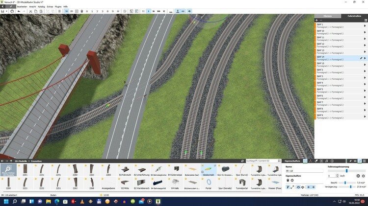Screen dimensions: 368x206
Task: Navigate catalog up one level
Action: tap(11, 161)
